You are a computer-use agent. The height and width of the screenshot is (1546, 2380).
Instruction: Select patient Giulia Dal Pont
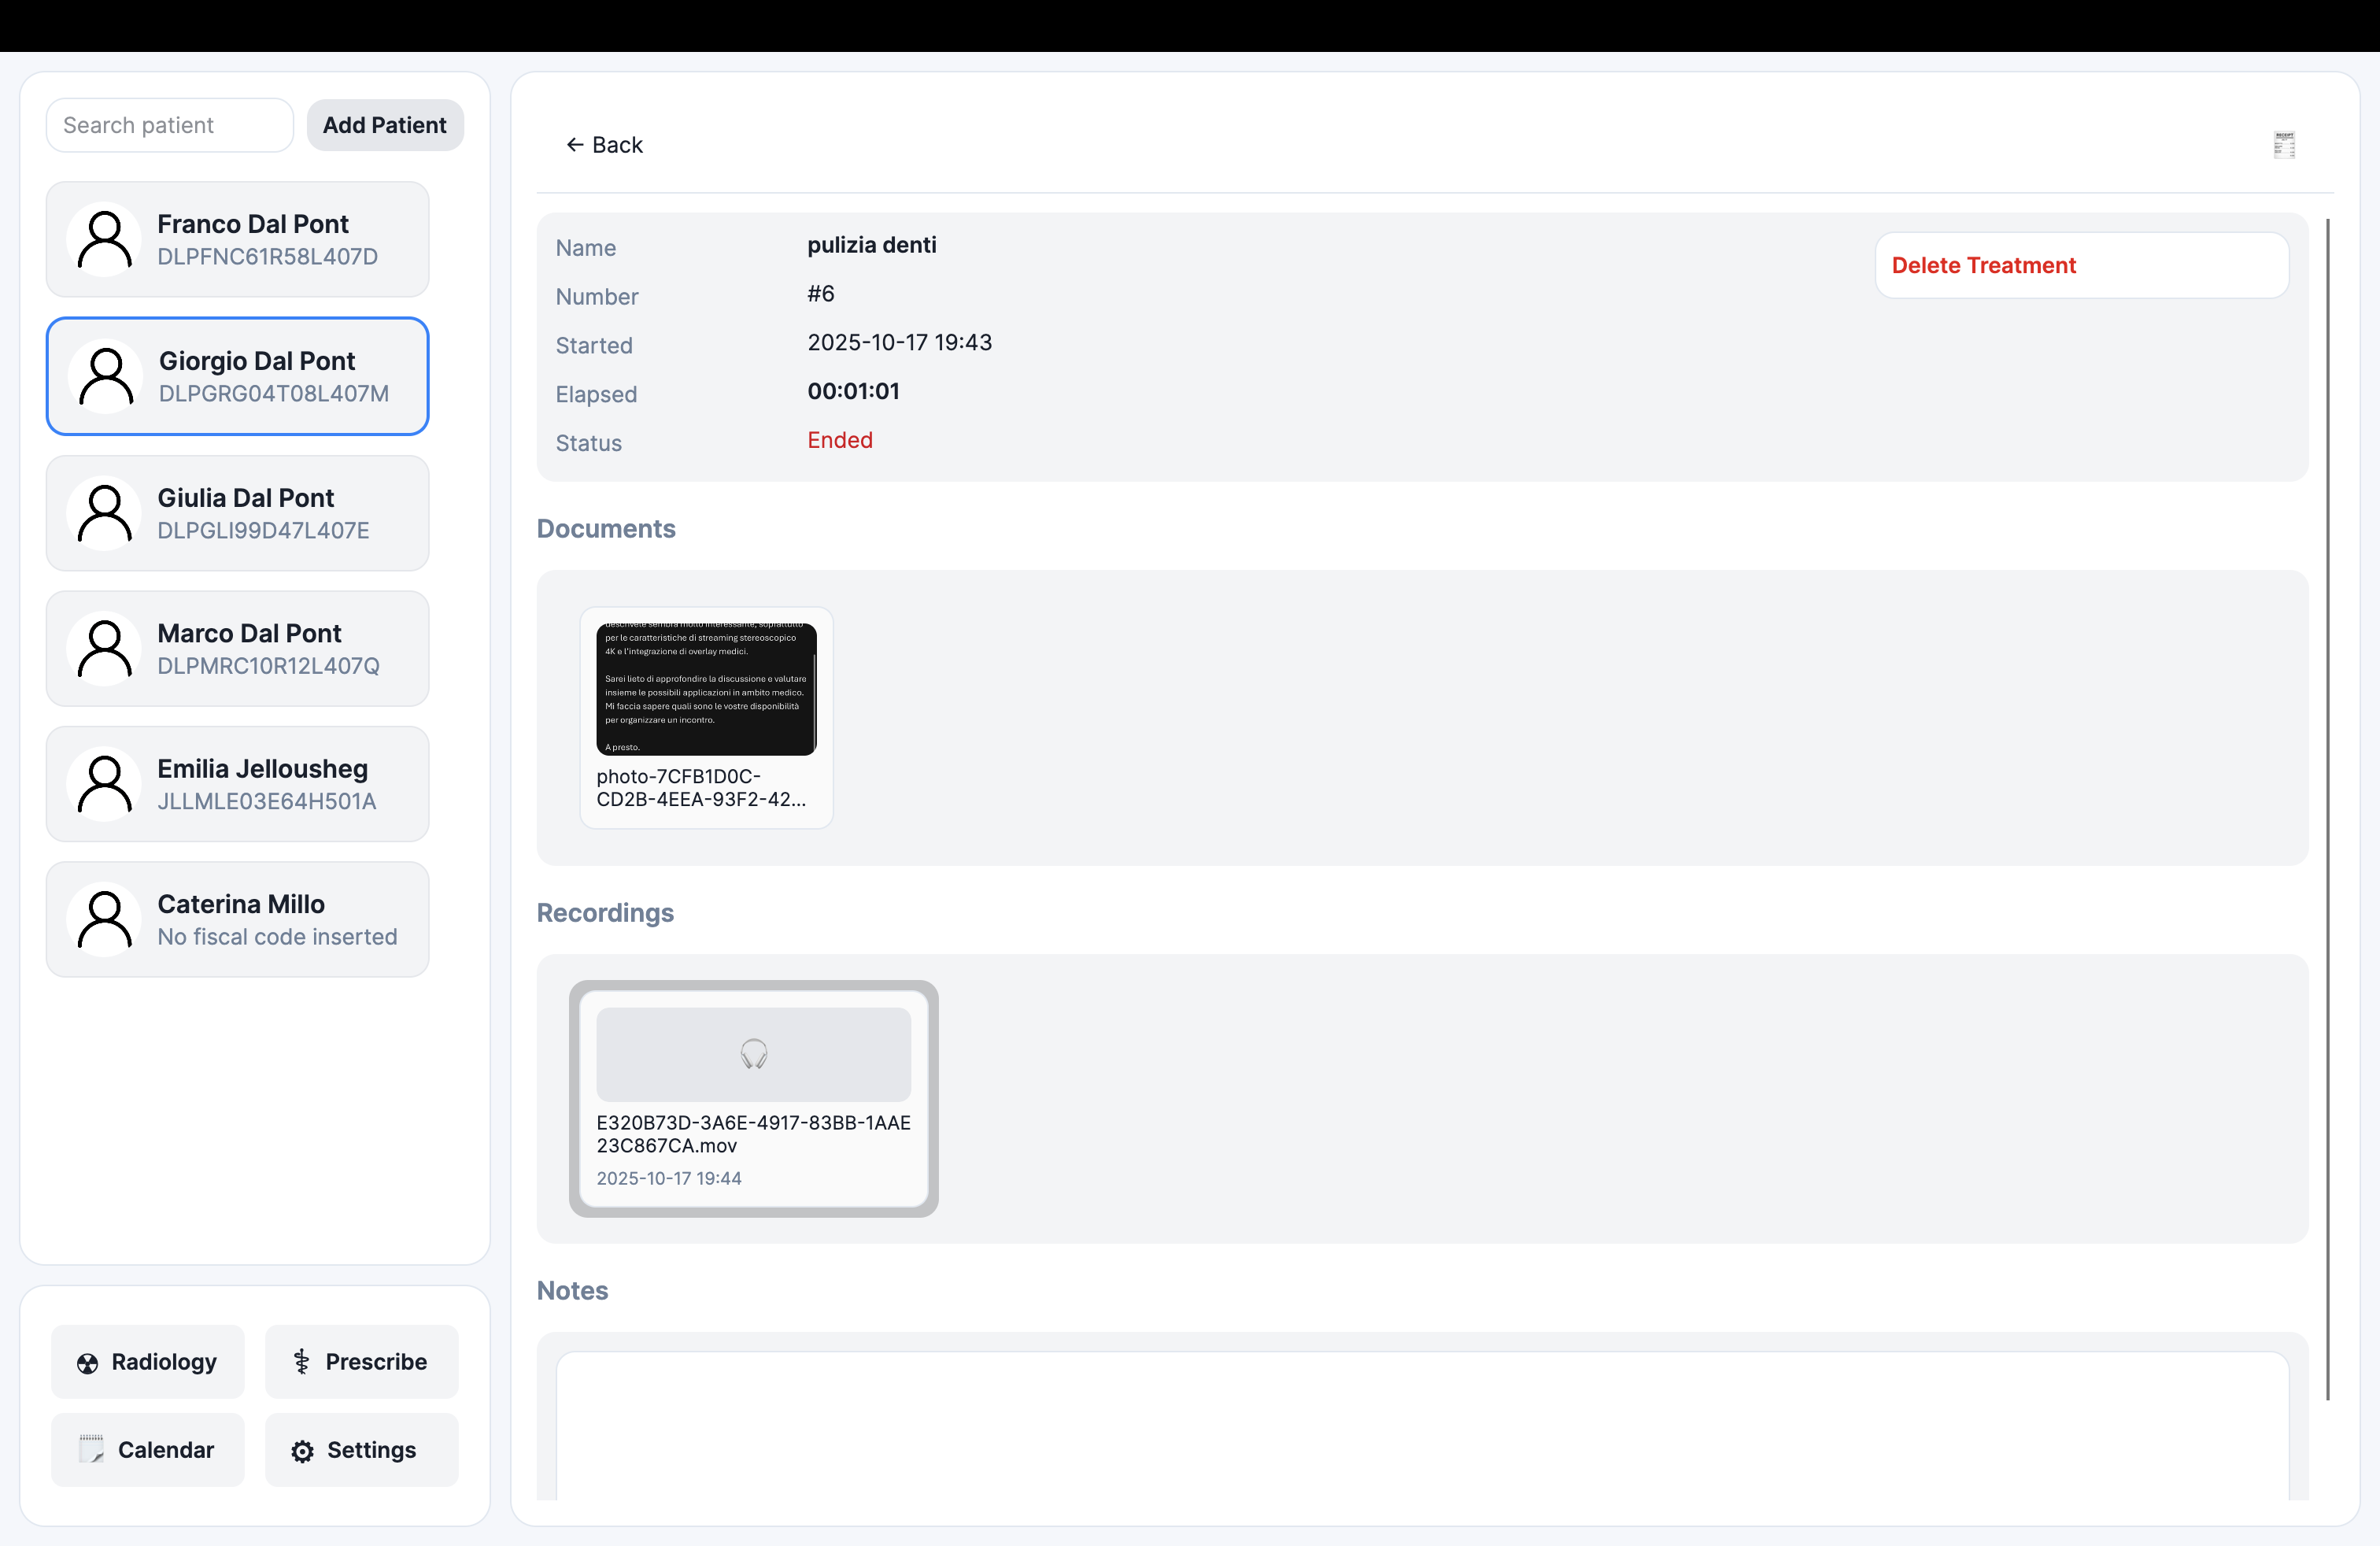tap(238, 513)
